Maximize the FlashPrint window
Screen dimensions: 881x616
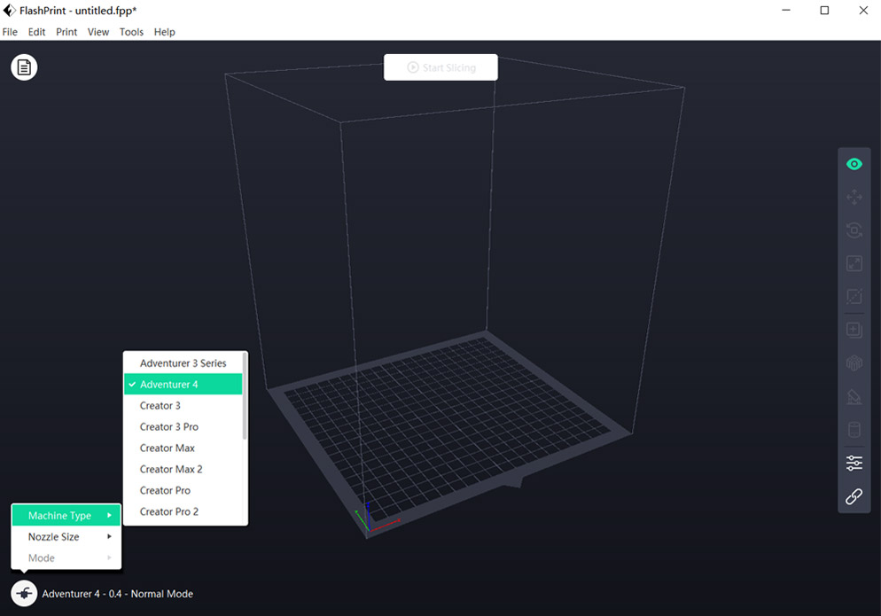pos(824,10)
